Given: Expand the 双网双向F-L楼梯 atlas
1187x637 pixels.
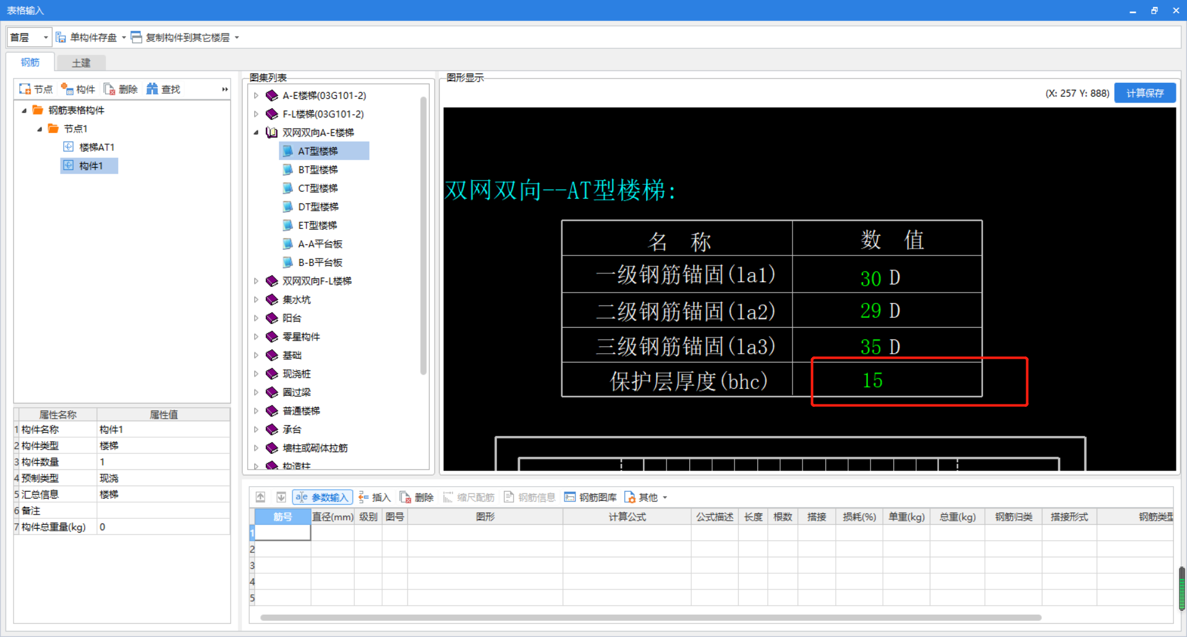Looking at the screenshot, I should (256, 281).
